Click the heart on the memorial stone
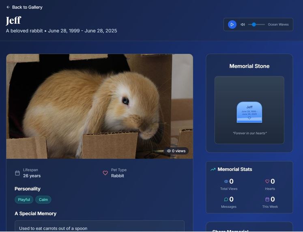This screenshot has width=303, height=232. pyautogui.click(x=249, y=118)
